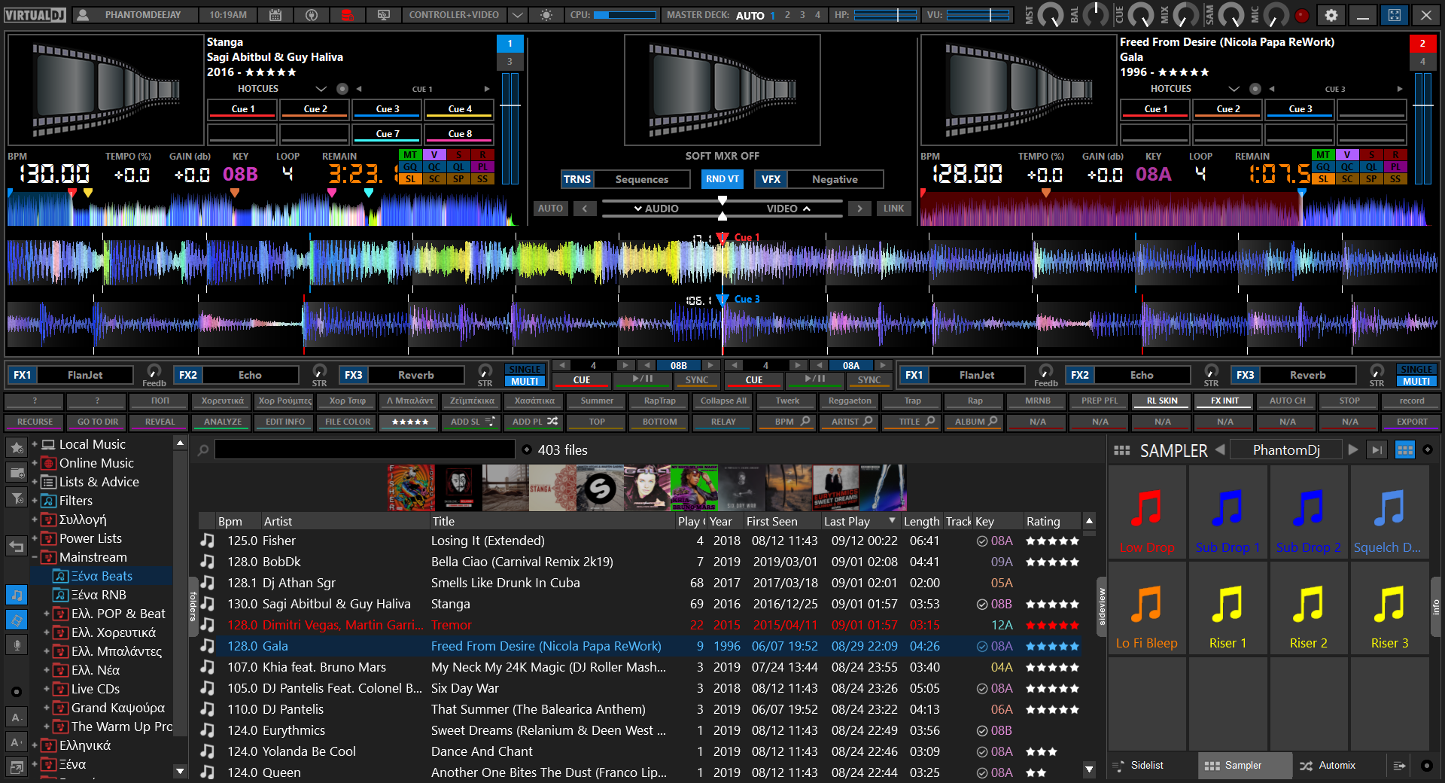1445x783 pixels.
Task: Click the Gala album art thumbnail strip
Action: 646,488
